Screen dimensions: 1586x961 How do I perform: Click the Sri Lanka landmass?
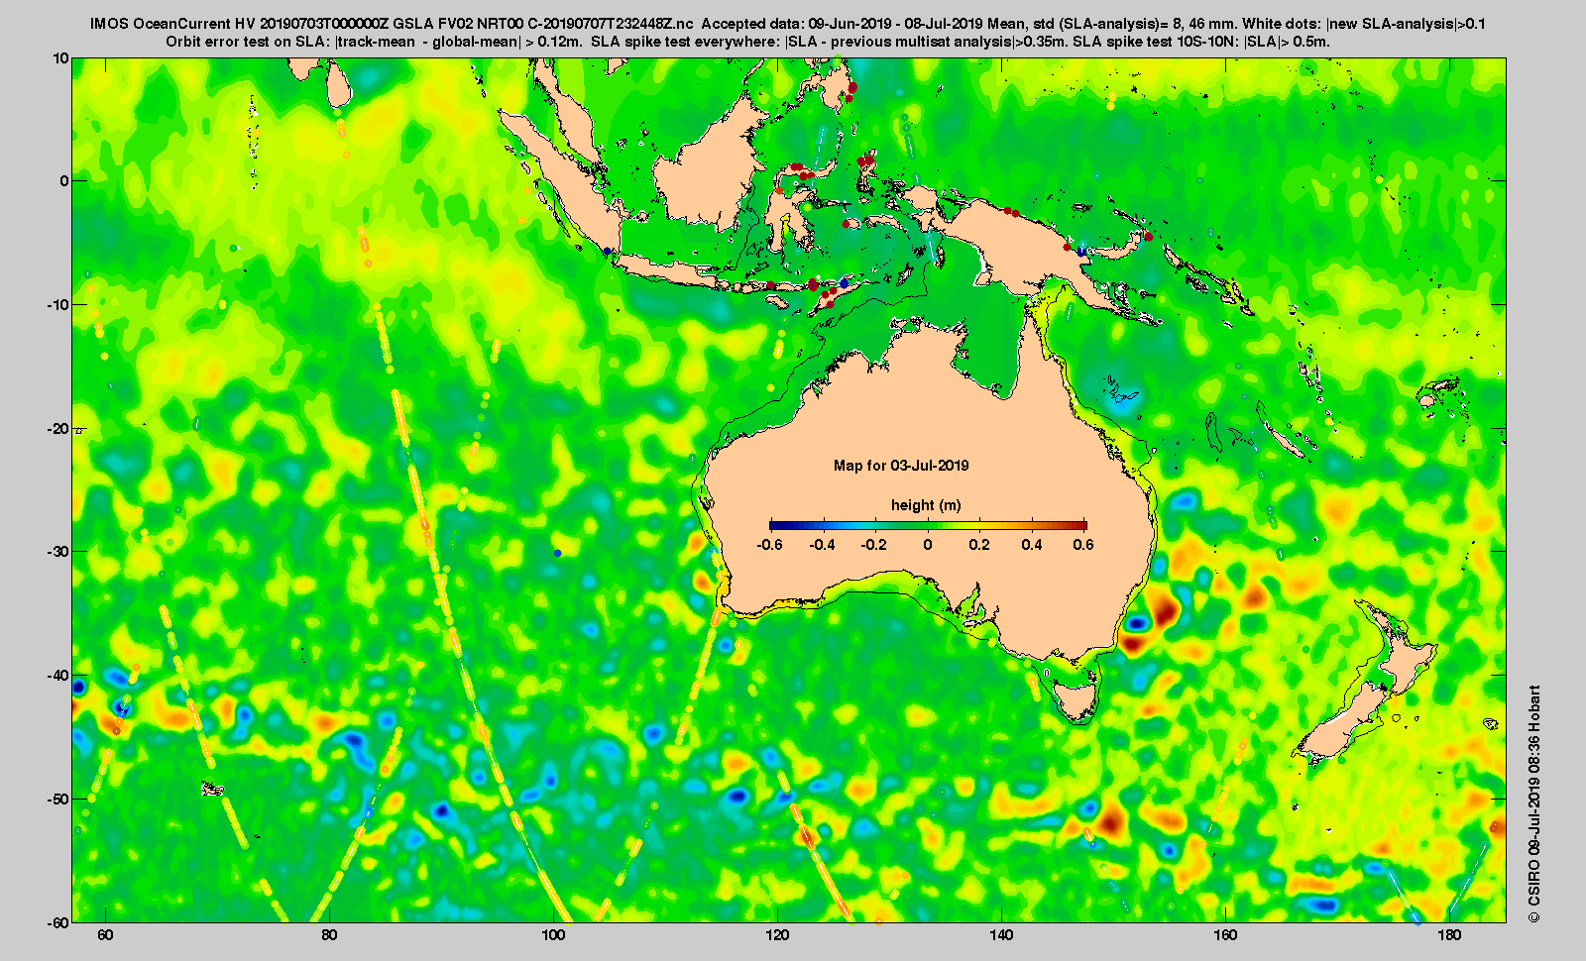pyautogui.click(x=339, y=86)
